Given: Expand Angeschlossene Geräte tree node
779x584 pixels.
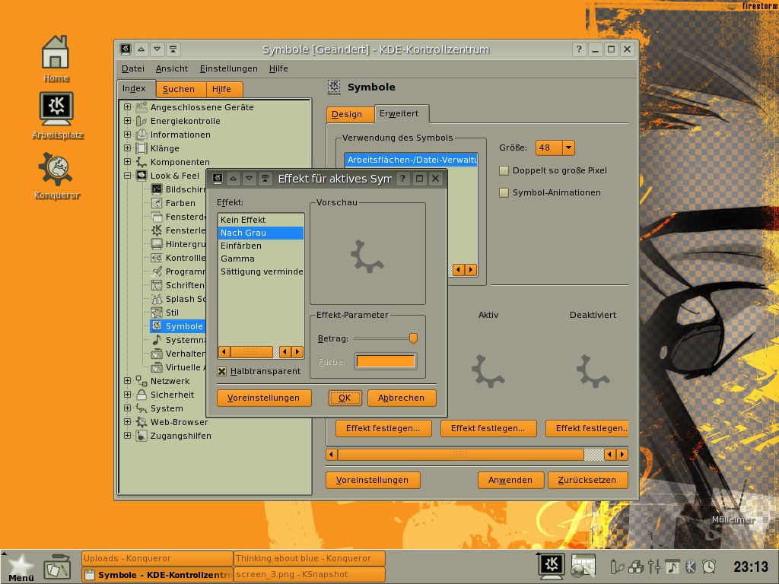Looking at the screenshot, I should click(127, 106).
